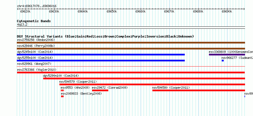Click the Cytogenetic Bands track title
The height and width of the screenshot is (116, 253).
(x=34, y=21)
